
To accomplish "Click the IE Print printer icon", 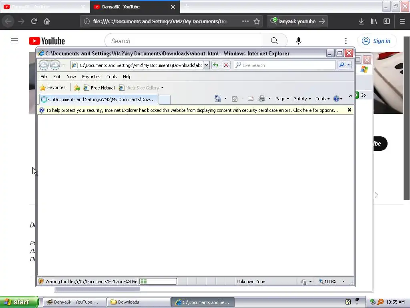I will pos(262,99).
